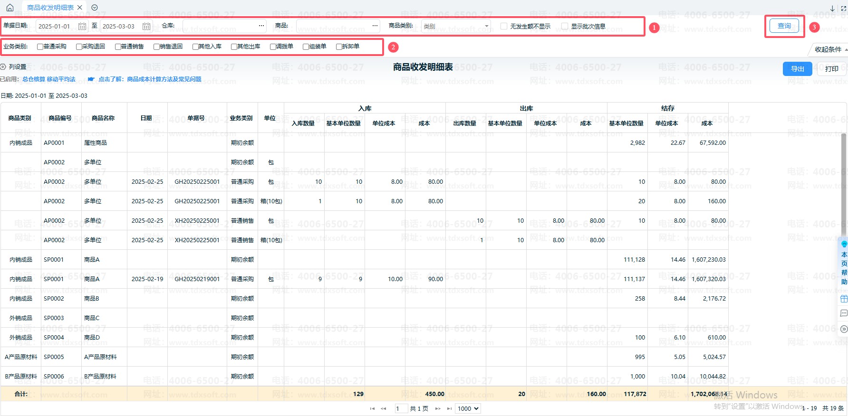Click the 查询 query button
The image size is (848, 416).
(784, 26)
